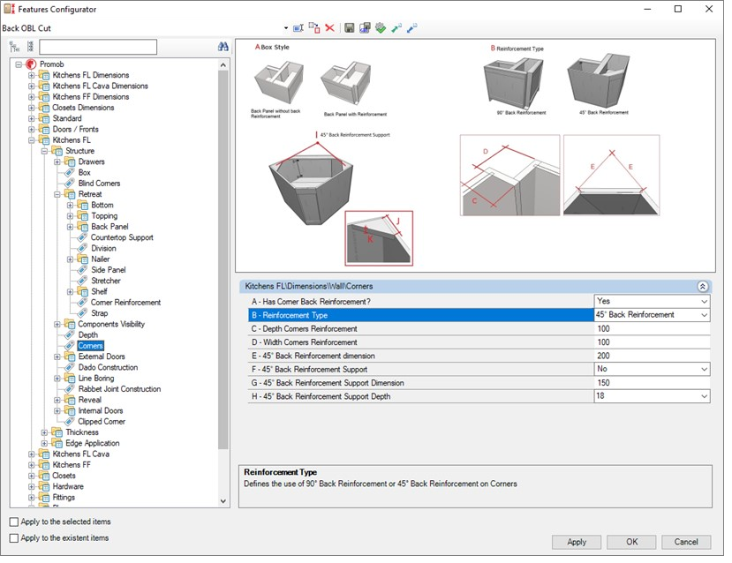This screenshot has width=732, height=563.
Task: Enable Apply to the selected items checkbox
Action: [x=14, y=522]
